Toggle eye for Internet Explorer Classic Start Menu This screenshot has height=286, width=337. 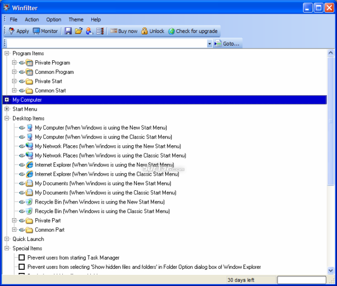coord(22,174)
